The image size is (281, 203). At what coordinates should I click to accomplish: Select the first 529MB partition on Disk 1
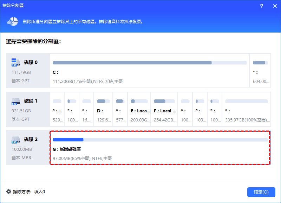pyautogui.click(x=57, y=111)
